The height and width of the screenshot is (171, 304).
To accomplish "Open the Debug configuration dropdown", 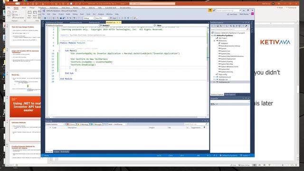I will 89,18.
